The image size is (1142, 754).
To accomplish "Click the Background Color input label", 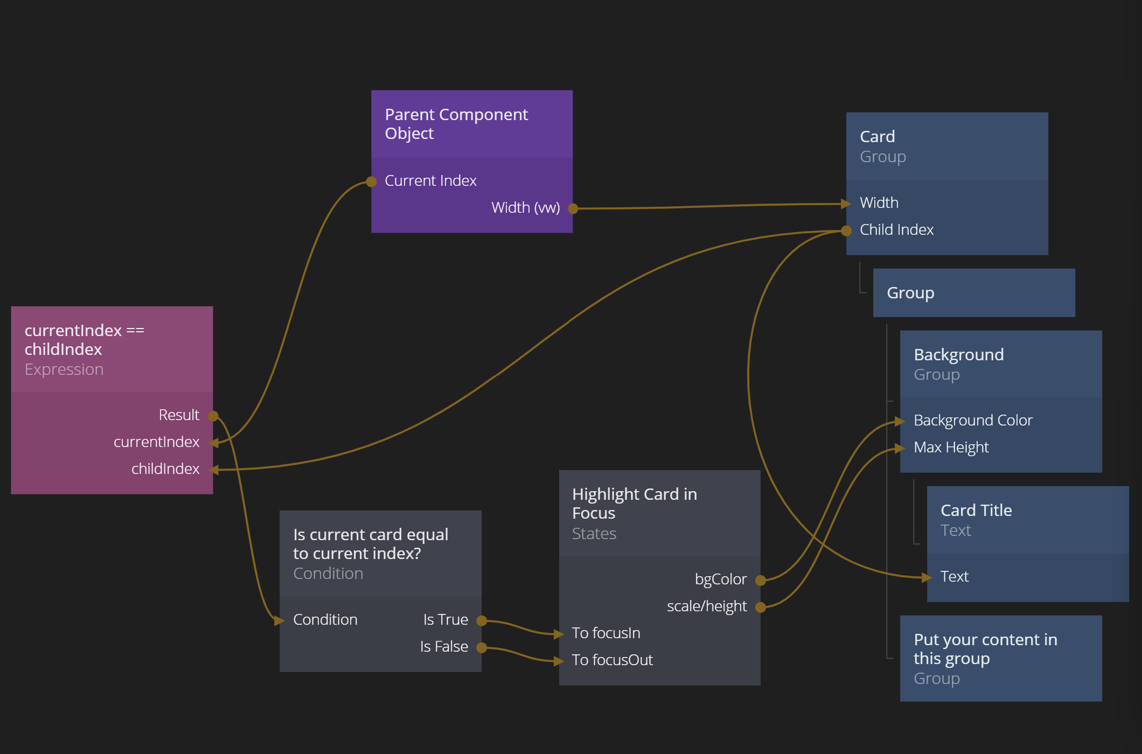I will point(973,421).
